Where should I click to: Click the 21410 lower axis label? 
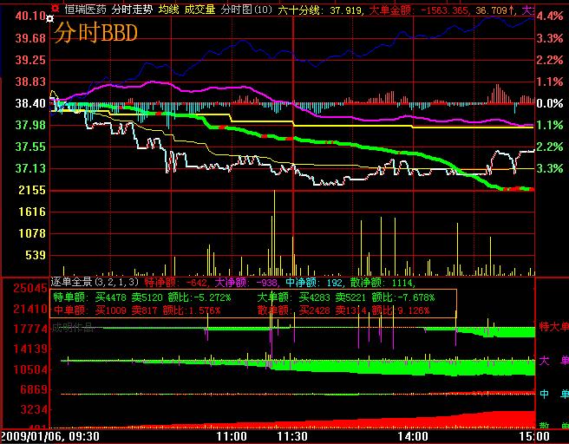30,309
